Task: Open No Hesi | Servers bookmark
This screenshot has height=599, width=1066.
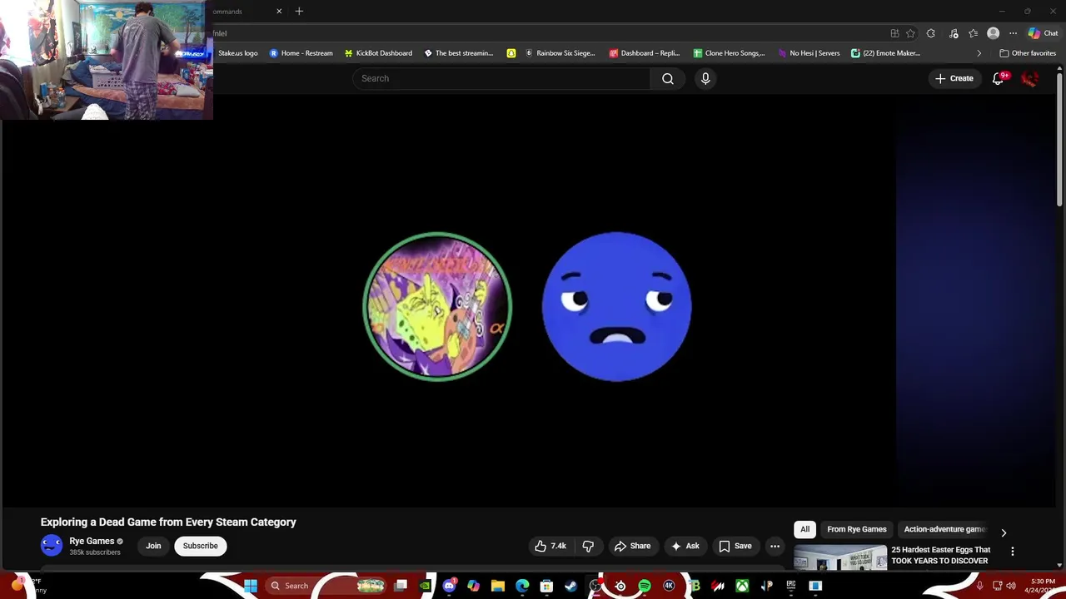Action: (x=809, y=53)
